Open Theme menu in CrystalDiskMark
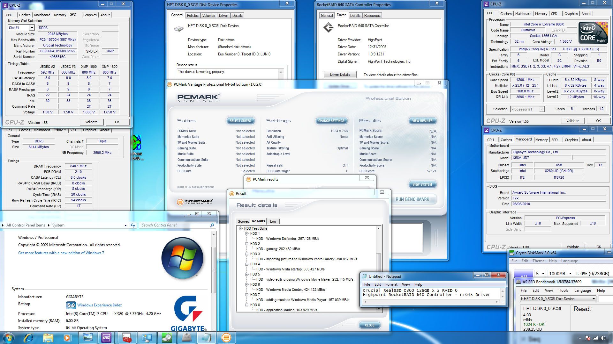Image resolution: width=613 pixels, height=344 pixels. [x=538, y=261]
